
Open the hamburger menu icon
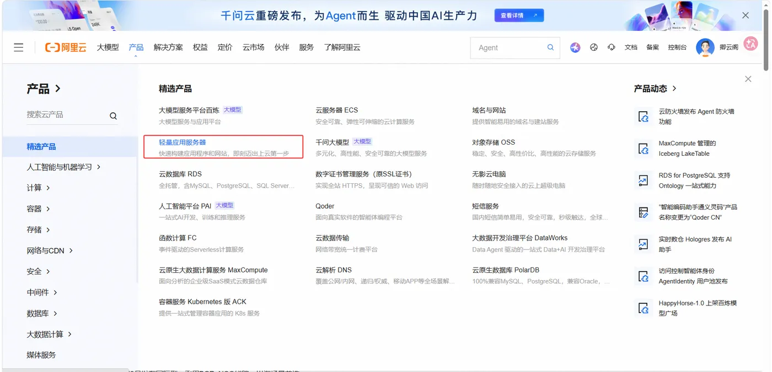pyautogui.click(x=19, y=47)
